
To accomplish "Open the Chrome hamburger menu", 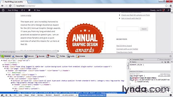I will 171,6.
